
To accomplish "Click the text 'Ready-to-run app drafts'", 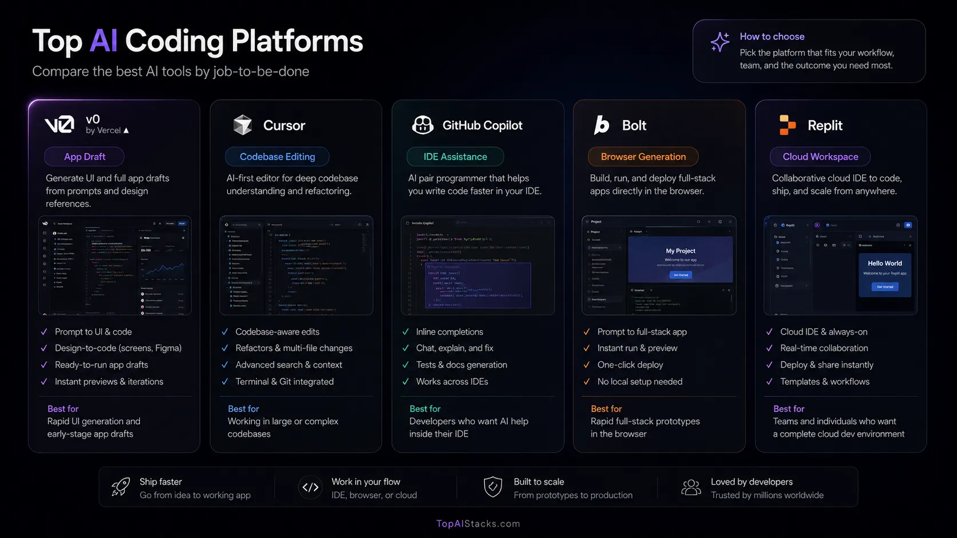I will [101, 365].
